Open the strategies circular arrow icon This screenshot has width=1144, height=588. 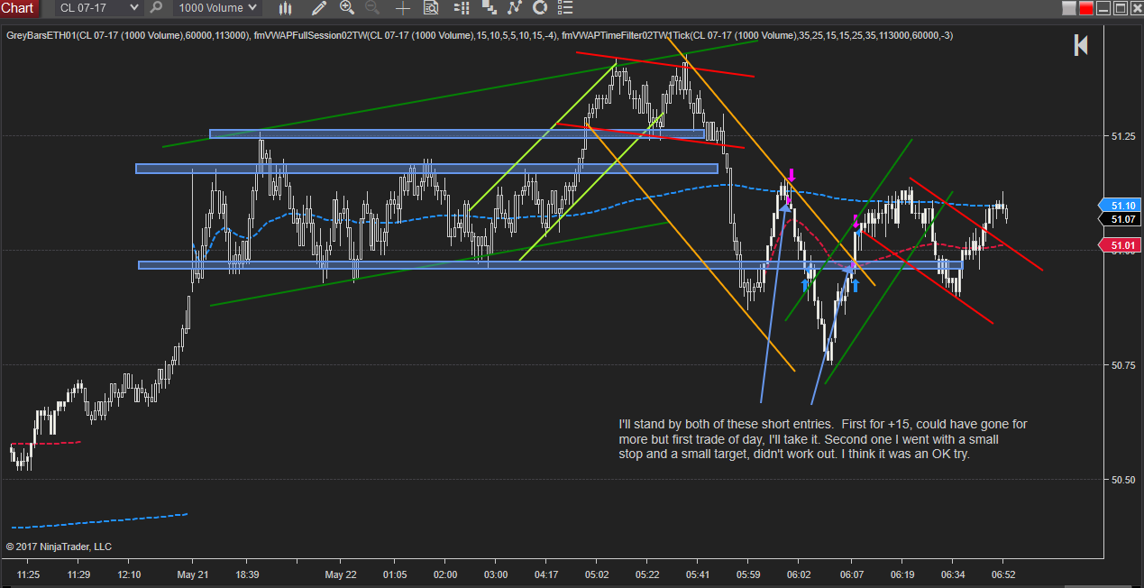point(540,8)
